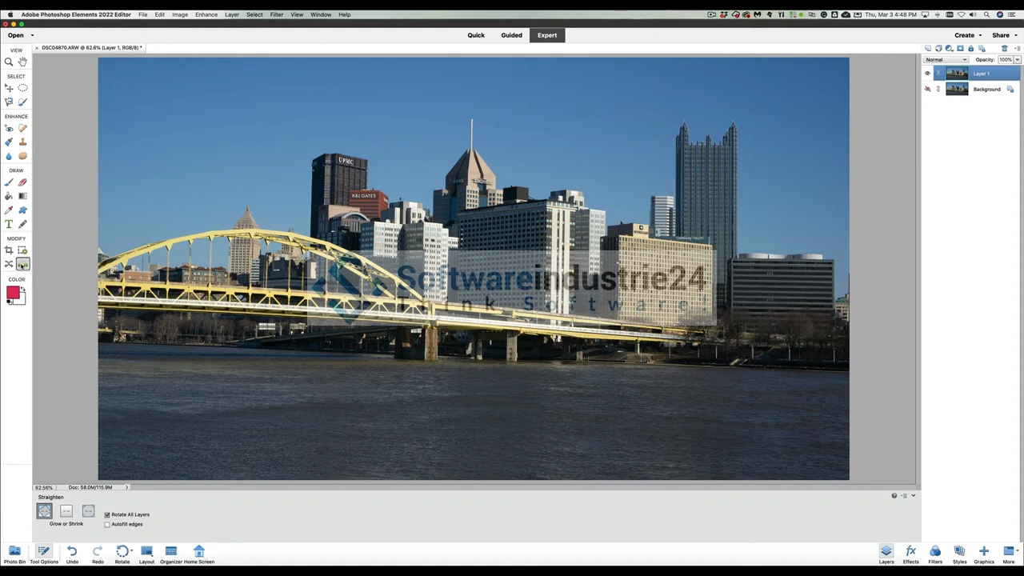This screenshot has height=576, width=1024.
Task: Uncheck Rotate All Layers checkbox
Action: coord(107,514)
